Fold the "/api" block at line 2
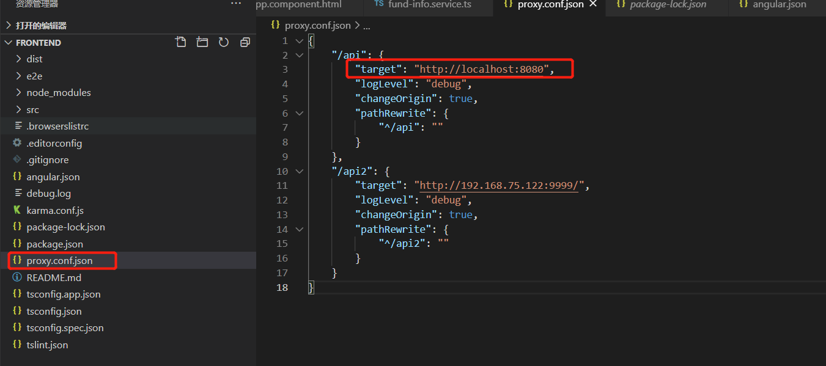 299,55
